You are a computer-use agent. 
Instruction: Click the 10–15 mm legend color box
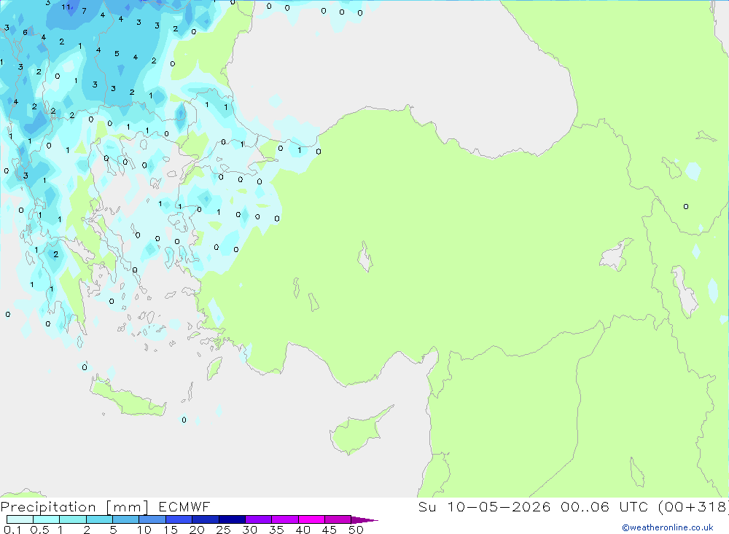pos(152,519)
